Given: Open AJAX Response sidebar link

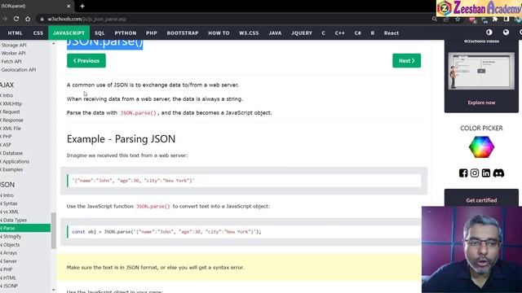Looking at the screenshot, I should pos(12,120).
